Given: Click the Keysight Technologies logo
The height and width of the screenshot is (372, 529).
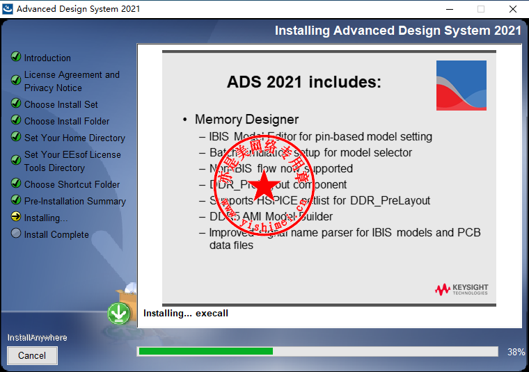Looking at the screenshot, I should point(461,289).
